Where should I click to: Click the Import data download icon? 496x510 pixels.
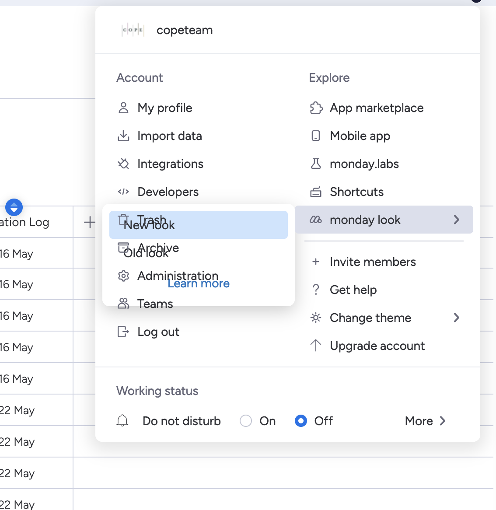coord(123,136)
